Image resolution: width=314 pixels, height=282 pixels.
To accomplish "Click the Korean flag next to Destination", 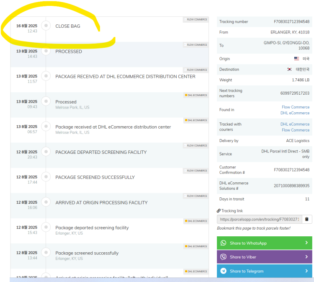I will tap(290, 69).
